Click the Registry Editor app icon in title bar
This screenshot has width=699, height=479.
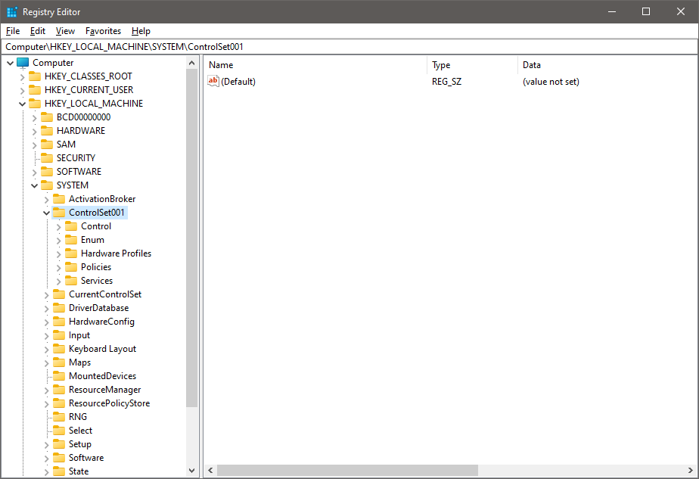pyautogui.click(x=12, y=12)
